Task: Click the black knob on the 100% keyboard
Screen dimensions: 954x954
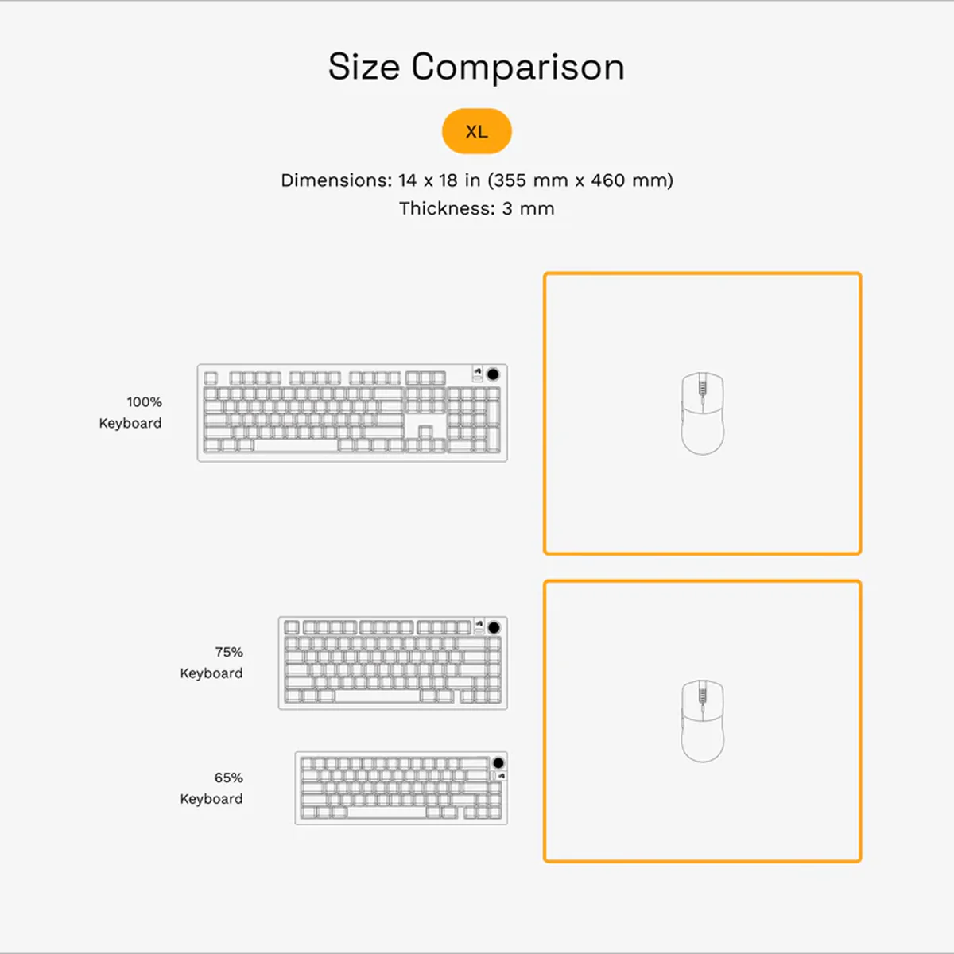Action: [x=493, y=374]
